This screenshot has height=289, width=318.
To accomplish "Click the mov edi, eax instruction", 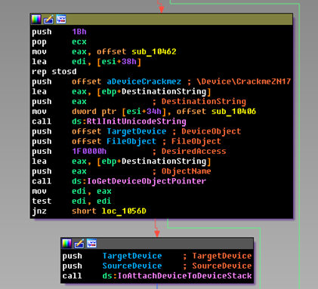I will [x=72, y=191].
